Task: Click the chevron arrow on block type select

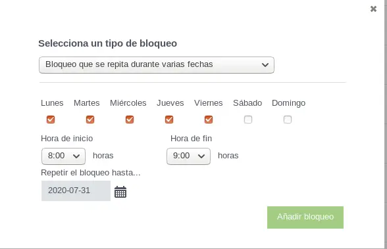Action: pos(265,65)
